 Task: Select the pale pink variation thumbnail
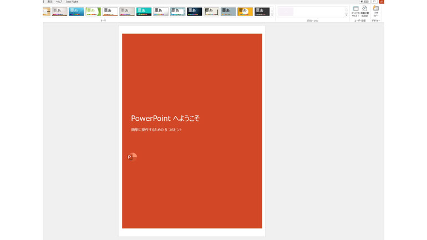click(x=286, y=12)
